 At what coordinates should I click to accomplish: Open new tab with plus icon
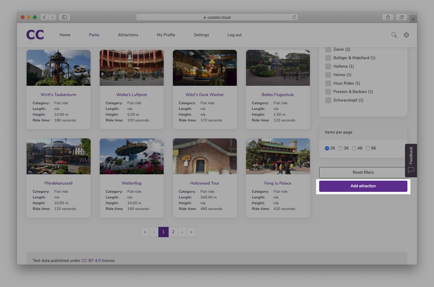click(413, 19)
